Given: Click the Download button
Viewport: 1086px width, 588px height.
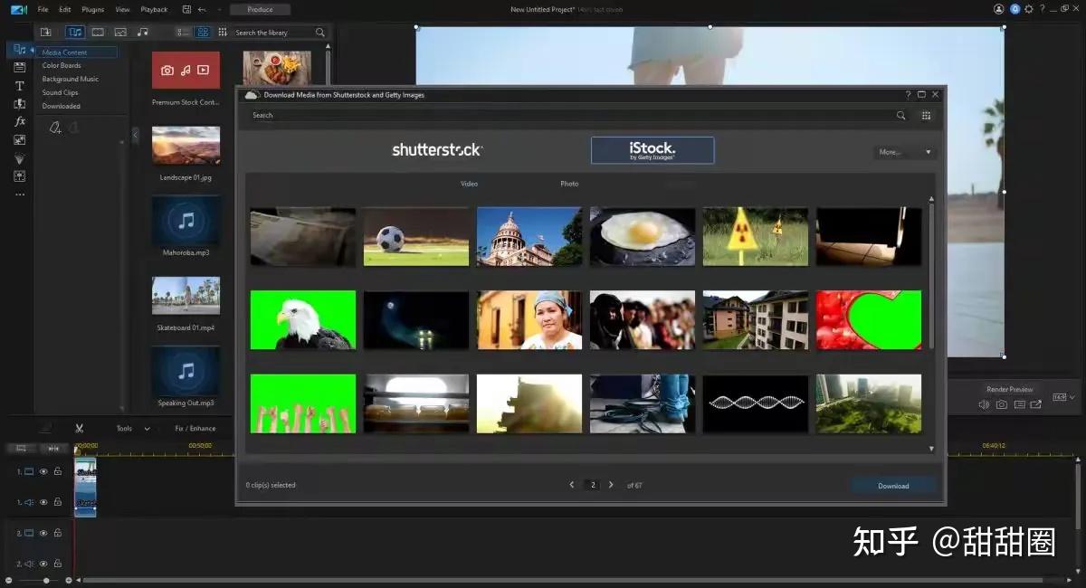Looking at the screenshot, I should click(893, 486).
